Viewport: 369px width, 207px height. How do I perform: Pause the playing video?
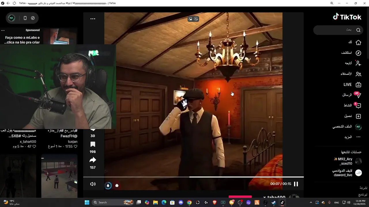point(296,184)
